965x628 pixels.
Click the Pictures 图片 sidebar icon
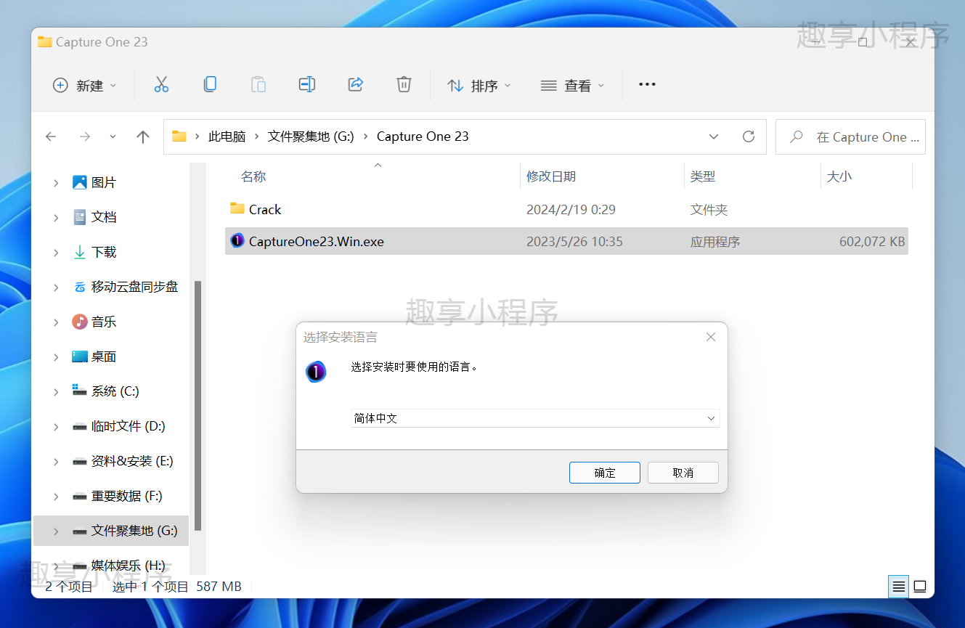click(80, 182)
